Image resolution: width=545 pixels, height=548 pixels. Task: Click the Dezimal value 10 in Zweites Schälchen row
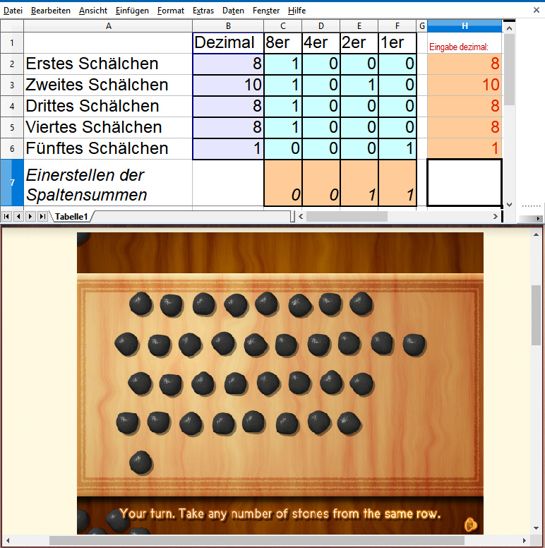coord(228,85)
